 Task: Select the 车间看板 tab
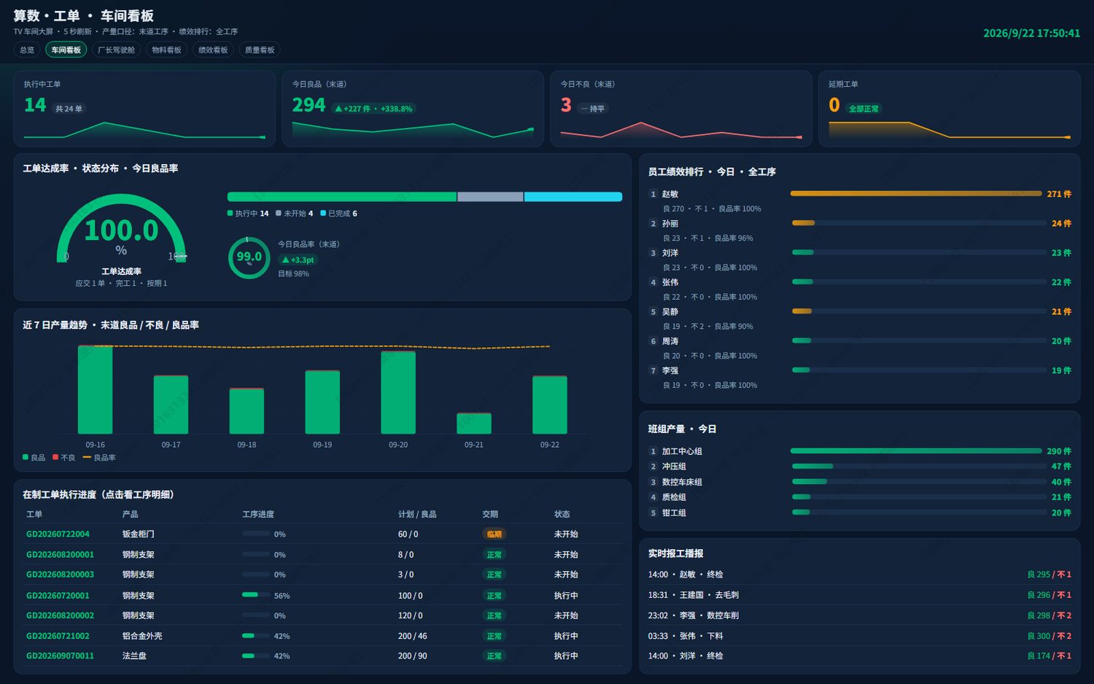[x=66, y=50]
